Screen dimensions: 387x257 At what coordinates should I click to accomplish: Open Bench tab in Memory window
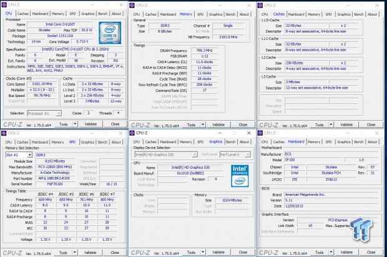(x=230, y=14)
